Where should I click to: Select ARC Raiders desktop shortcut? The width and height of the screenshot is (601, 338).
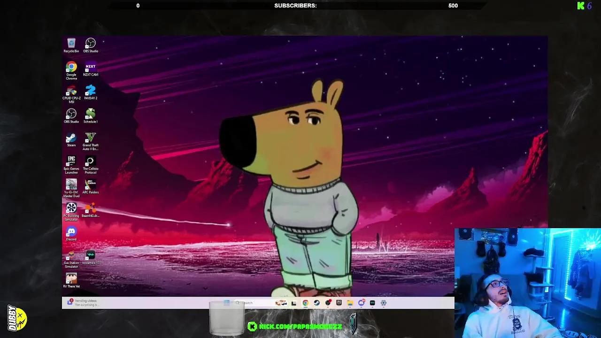click(x=91, y=186)
